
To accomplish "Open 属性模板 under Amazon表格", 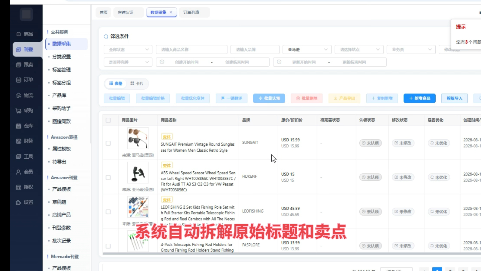I will click(61, 149).
